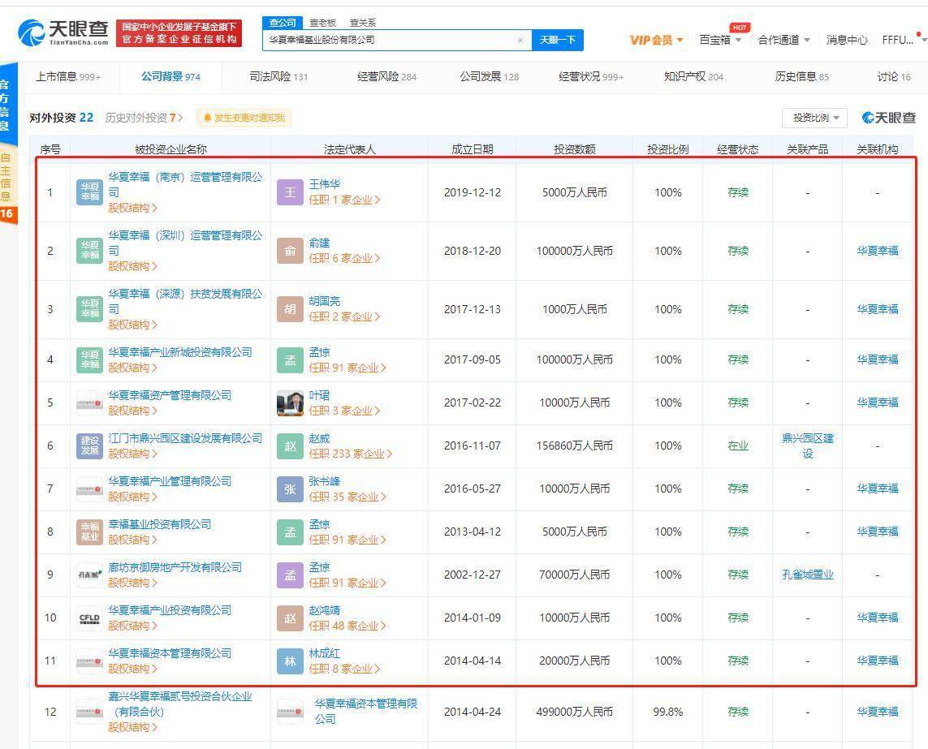Click the 华夏幸福 green logo in row 1
928x749 pixels.
[88, 192]
